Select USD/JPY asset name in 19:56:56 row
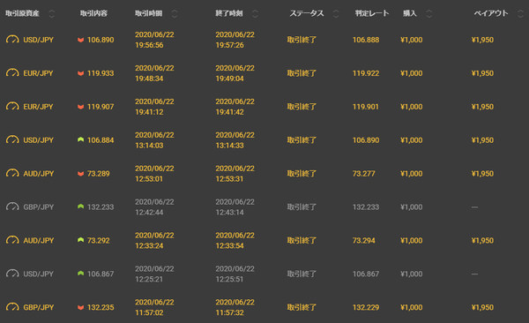Screen dimensions: 529x323 click(39, 40)
